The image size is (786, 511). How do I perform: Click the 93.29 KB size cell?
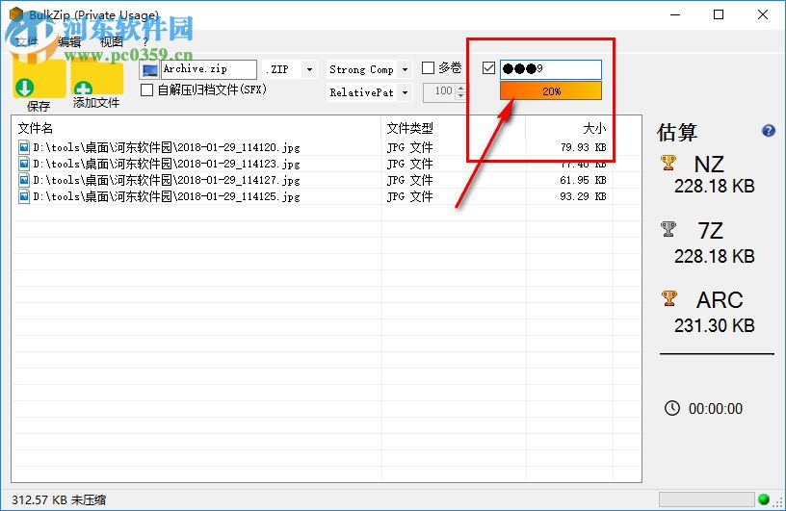(583, 196)
